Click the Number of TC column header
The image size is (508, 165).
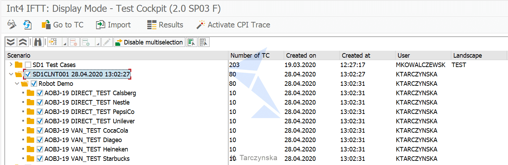(x=250, y=56)
